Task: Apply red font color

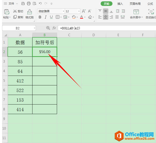Action: click(82, 17)
